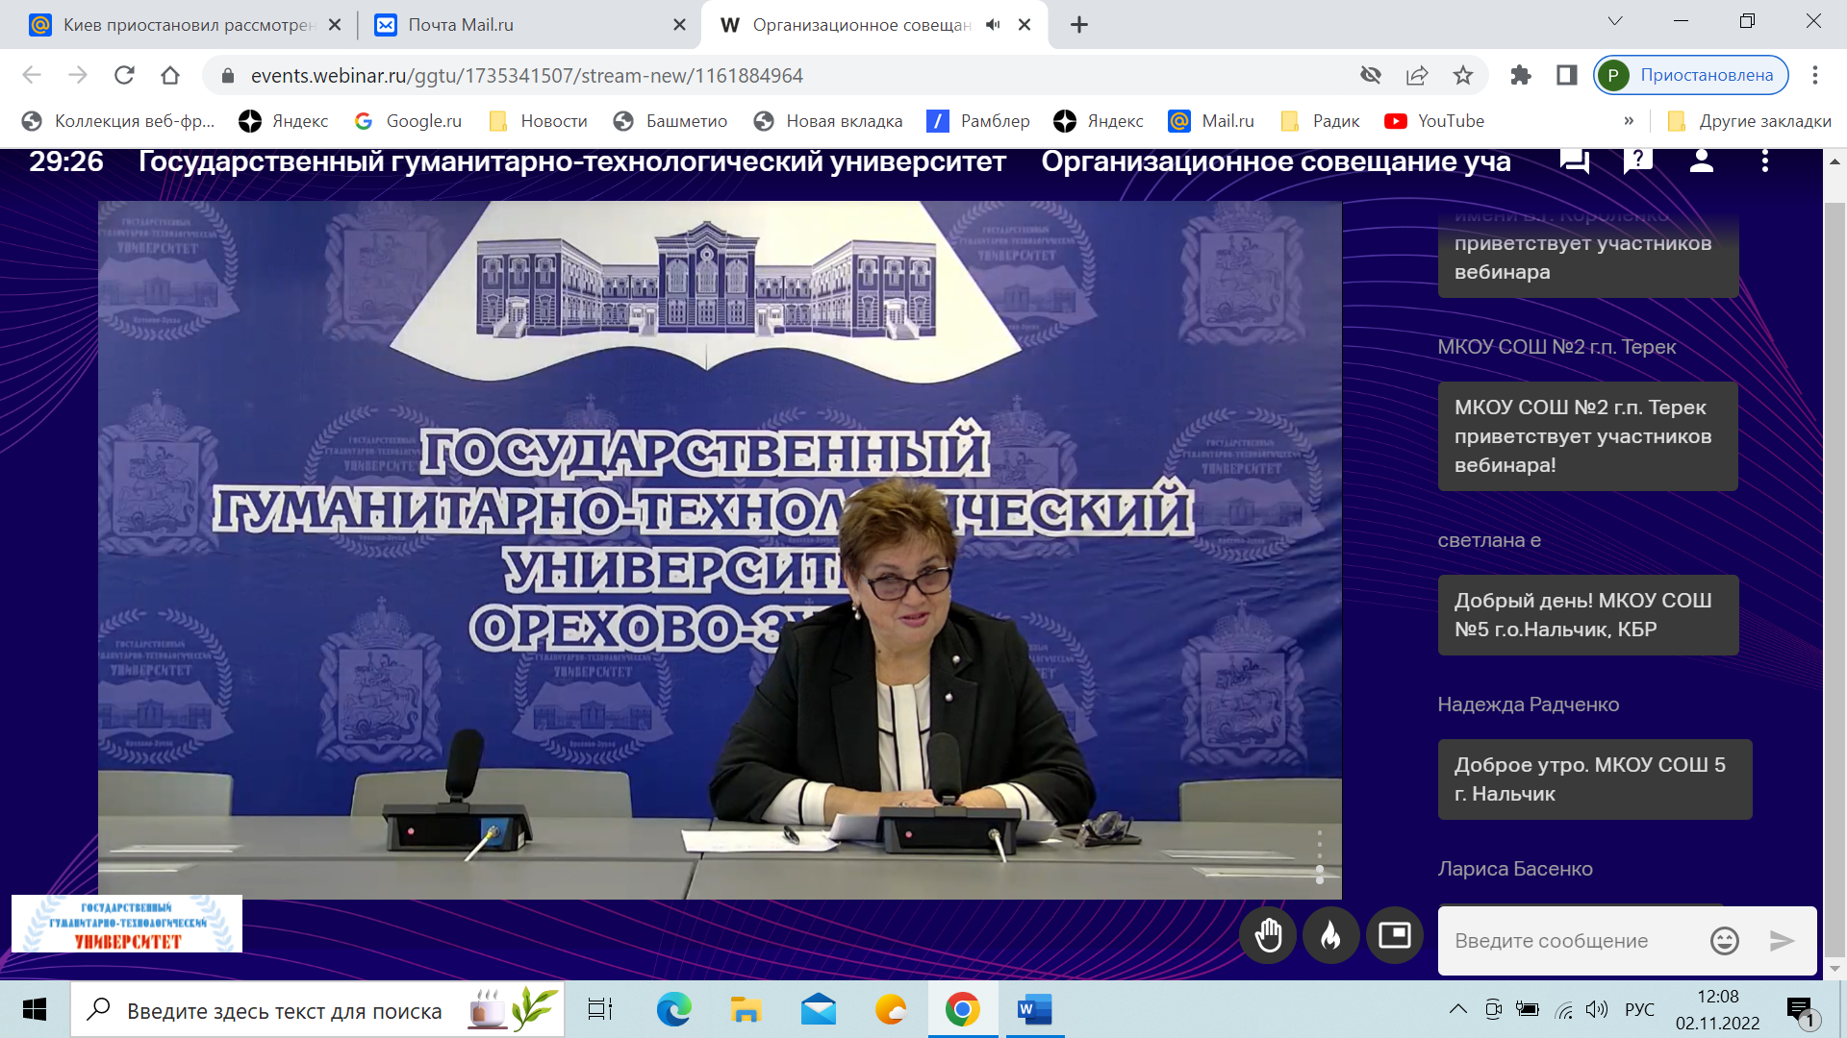Toggle picture-in-picture video mode
Screen dimensions: 1847x1038
(x=1394, y=935)
